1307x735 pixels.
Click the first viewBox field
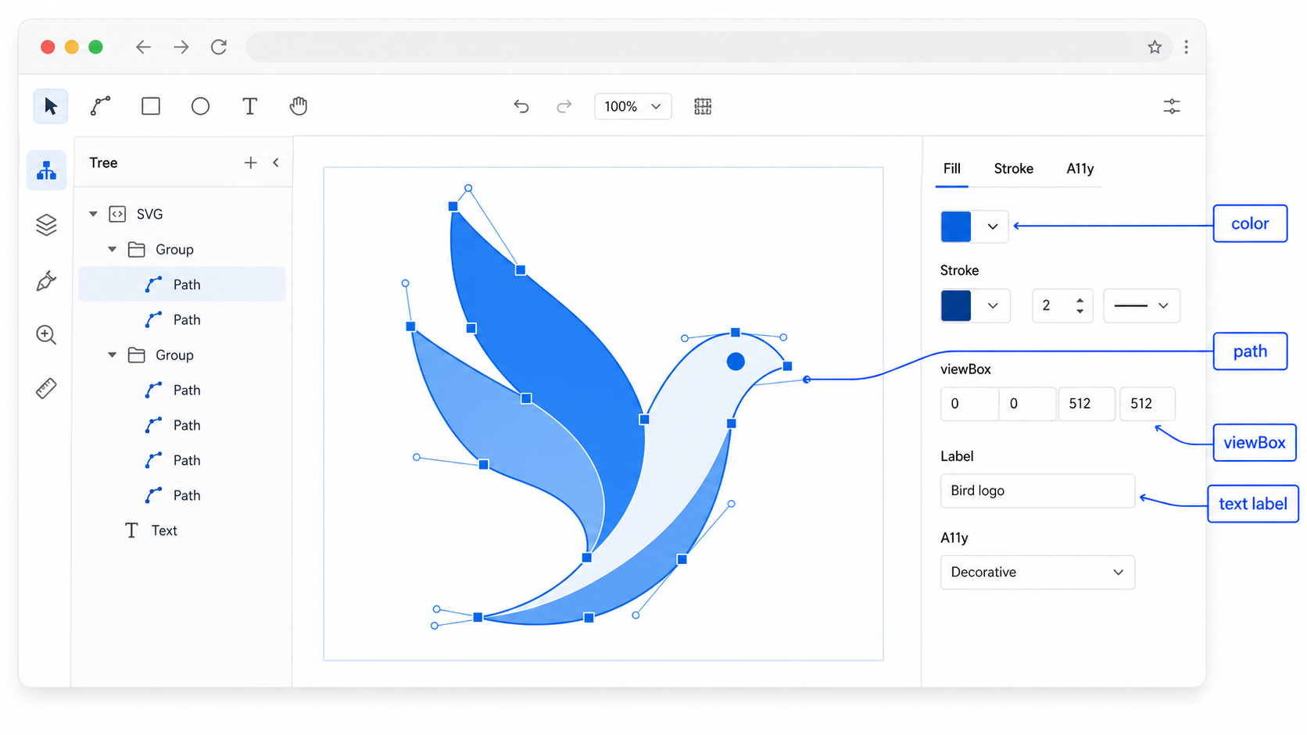[x=969, y=404]
